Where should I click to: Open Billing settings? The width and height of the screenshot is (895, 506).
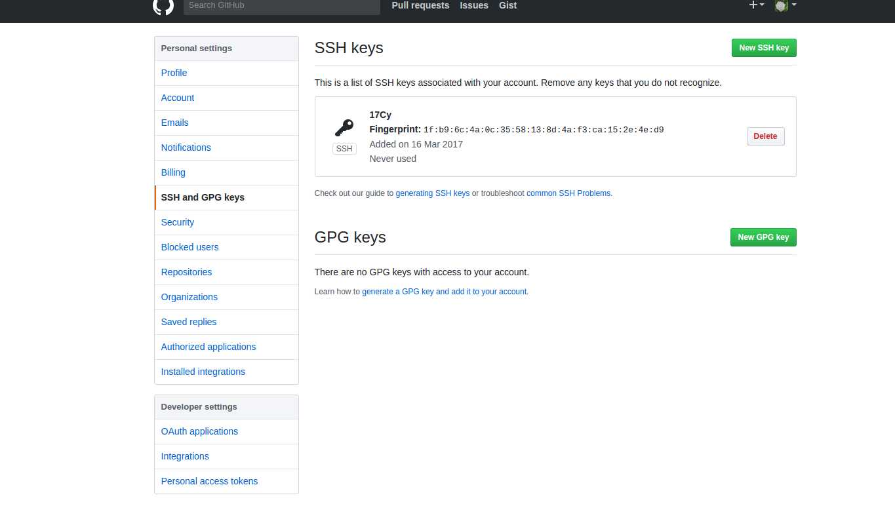[x=226, y=172]
